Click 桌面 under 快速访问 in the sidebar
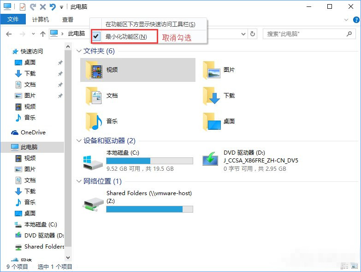The image size is (361, 272). [x=30, y=63]
